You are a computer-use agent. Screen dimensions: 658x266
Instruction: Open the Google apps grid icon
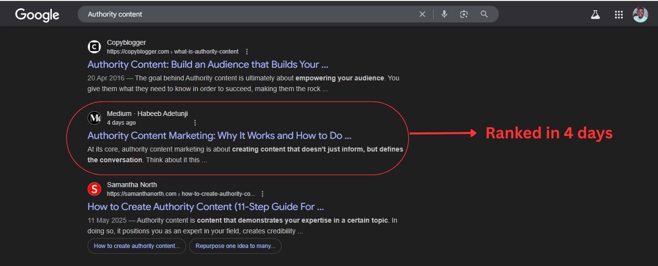pos(618,15)
